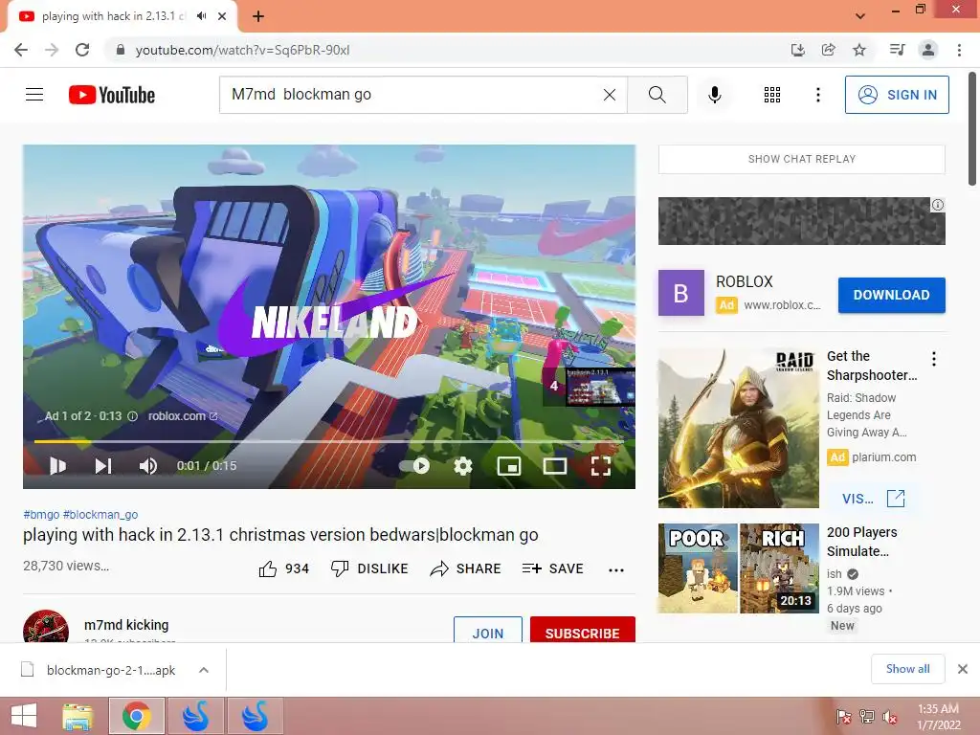This screenshot has height=735, width=980.
Task: Click the DISLIKE button
Action: pos(369,568)
